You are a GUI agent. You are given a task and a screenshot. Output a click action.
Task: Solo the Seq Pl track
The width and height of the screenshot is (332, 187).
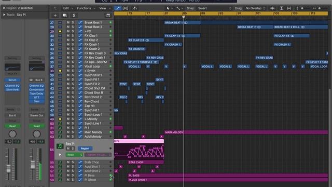pyautogui.click(x=73, y=149)
